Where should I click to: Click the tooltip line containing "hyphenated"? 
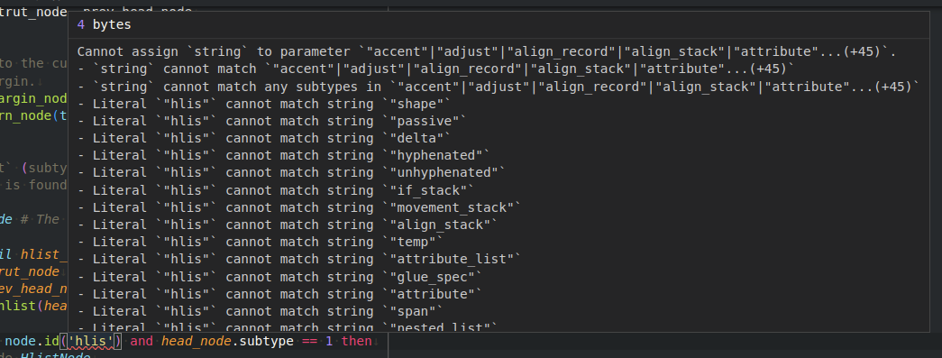click(284, 156)
